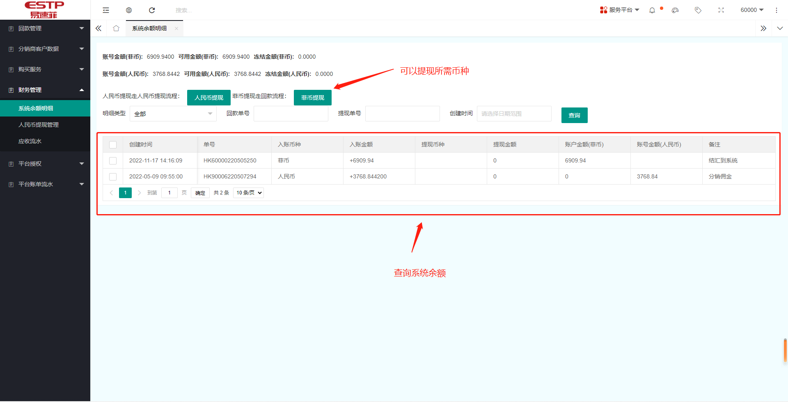This screenshot has width=788, height=402.
Task: Open the 10 条/页 page size dropdown
Action: 248,192
